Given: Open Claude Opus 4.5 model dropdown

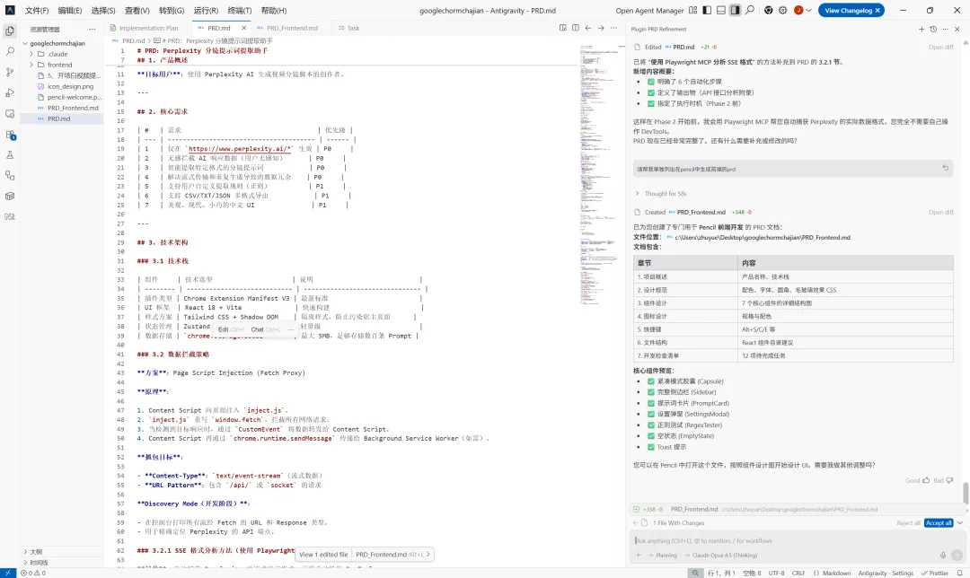Looking at the screenshot, I should pyautogui.click(x=720, y=556).
